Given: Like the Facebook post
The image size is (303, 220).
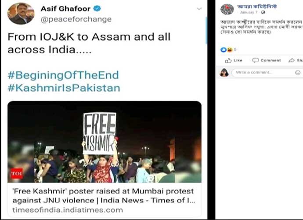Looking at the screenshot, I should pos(234,60).
